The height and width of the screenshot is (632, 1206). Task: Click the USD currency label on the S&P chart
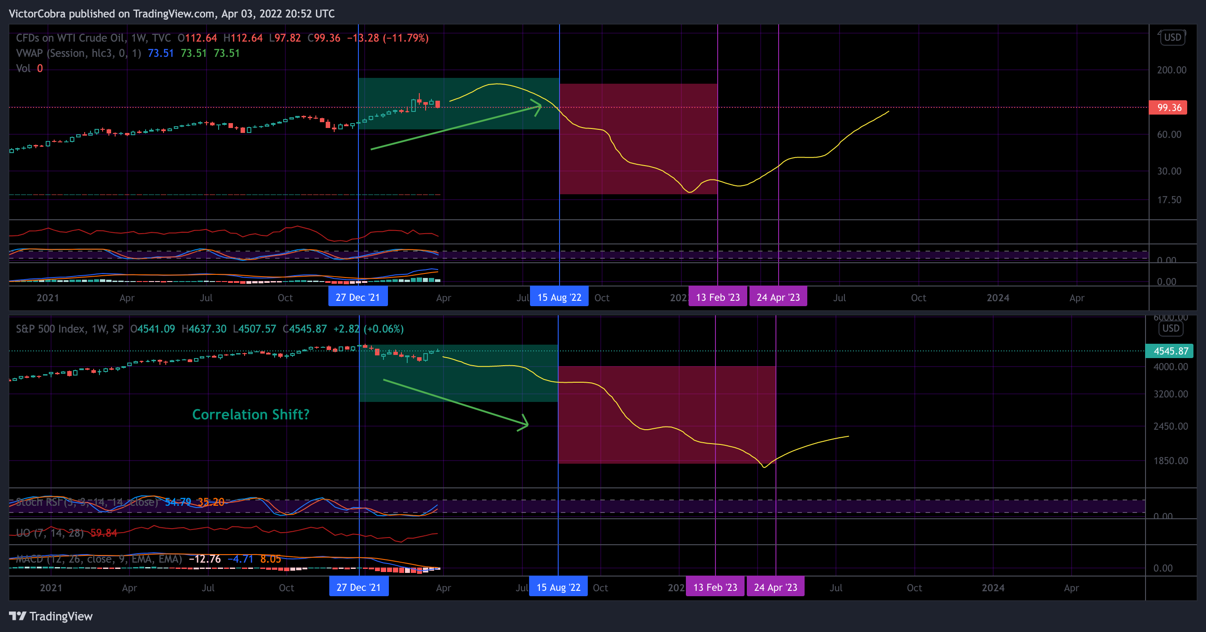[x=1171, y=329]
